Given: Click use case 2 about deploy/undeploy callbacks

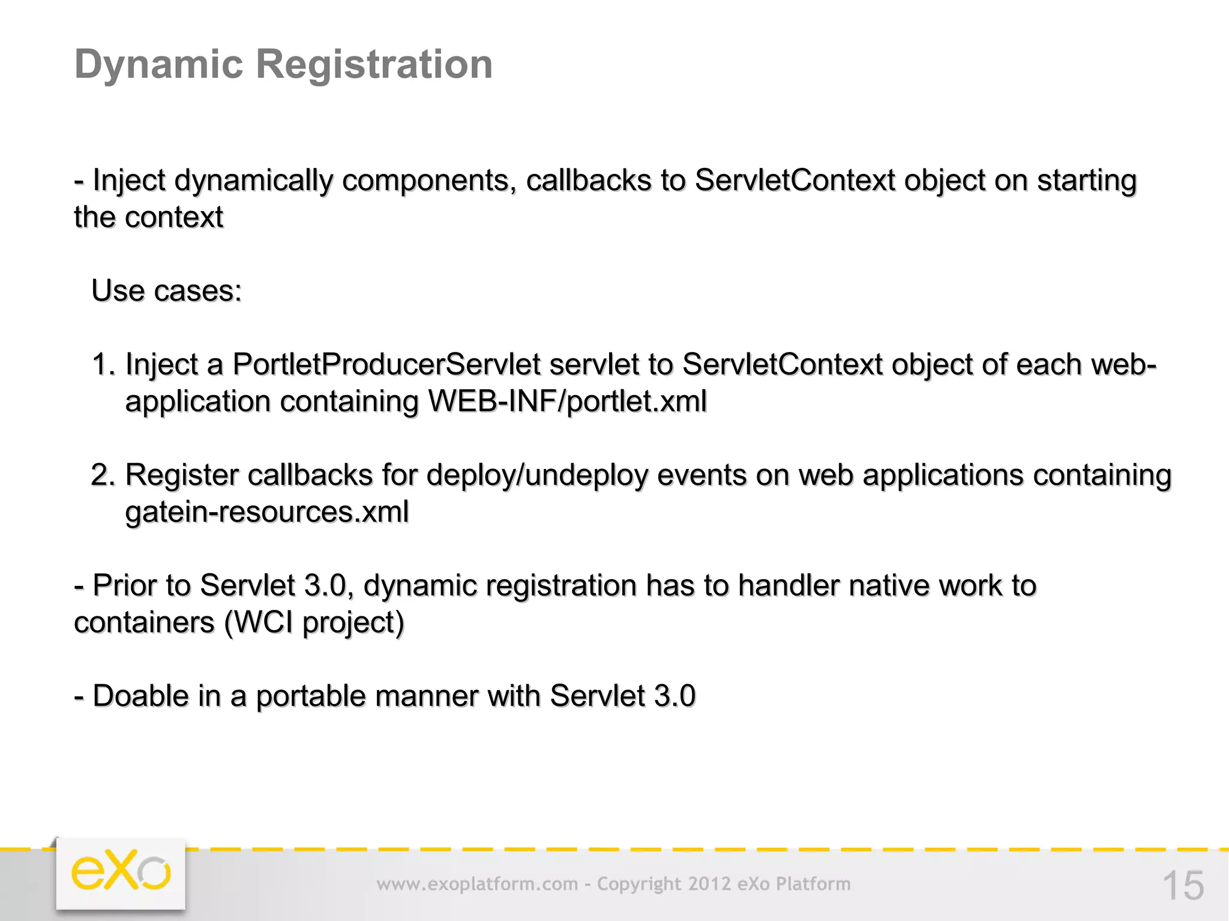Looking at the screenshot, I should [631, 493].
